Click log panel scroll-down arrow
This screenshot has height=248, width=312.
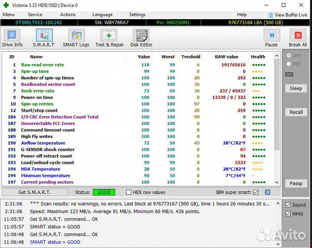pos(278,244)
